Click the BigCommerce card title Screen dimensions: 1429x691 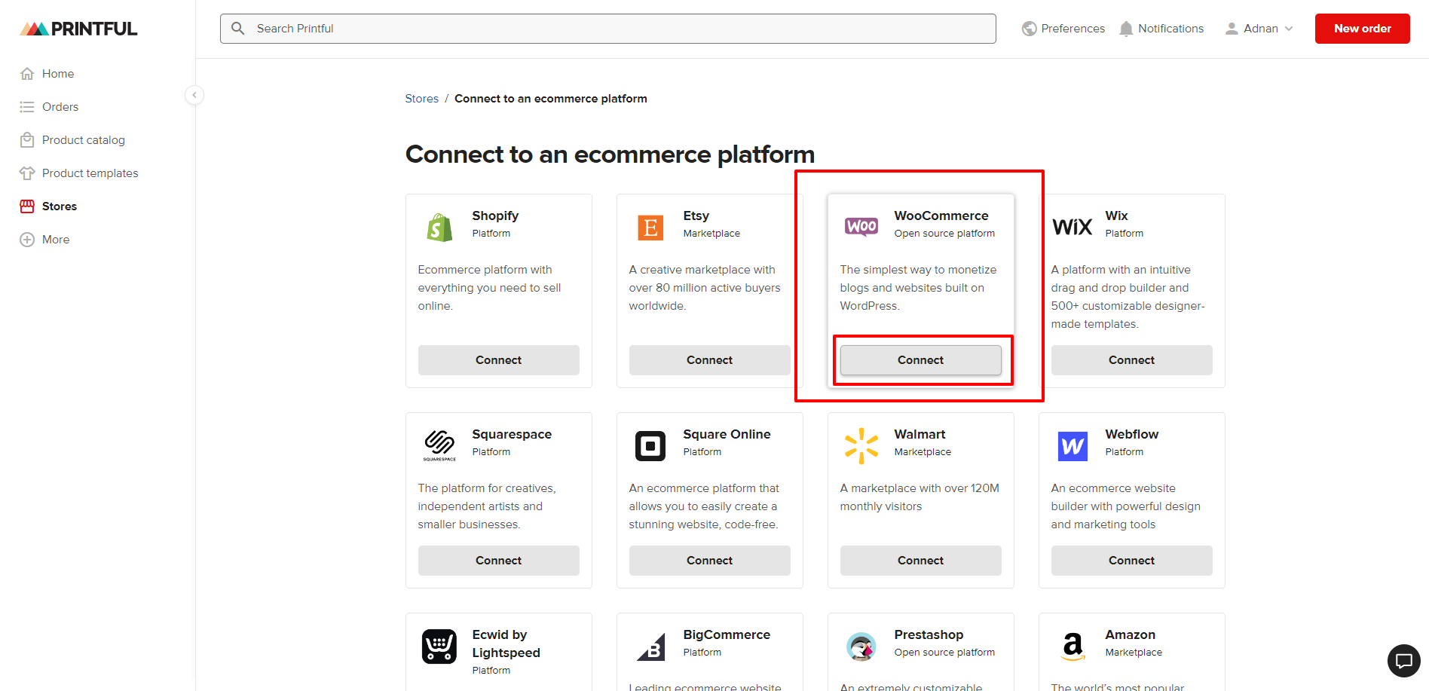727,634
